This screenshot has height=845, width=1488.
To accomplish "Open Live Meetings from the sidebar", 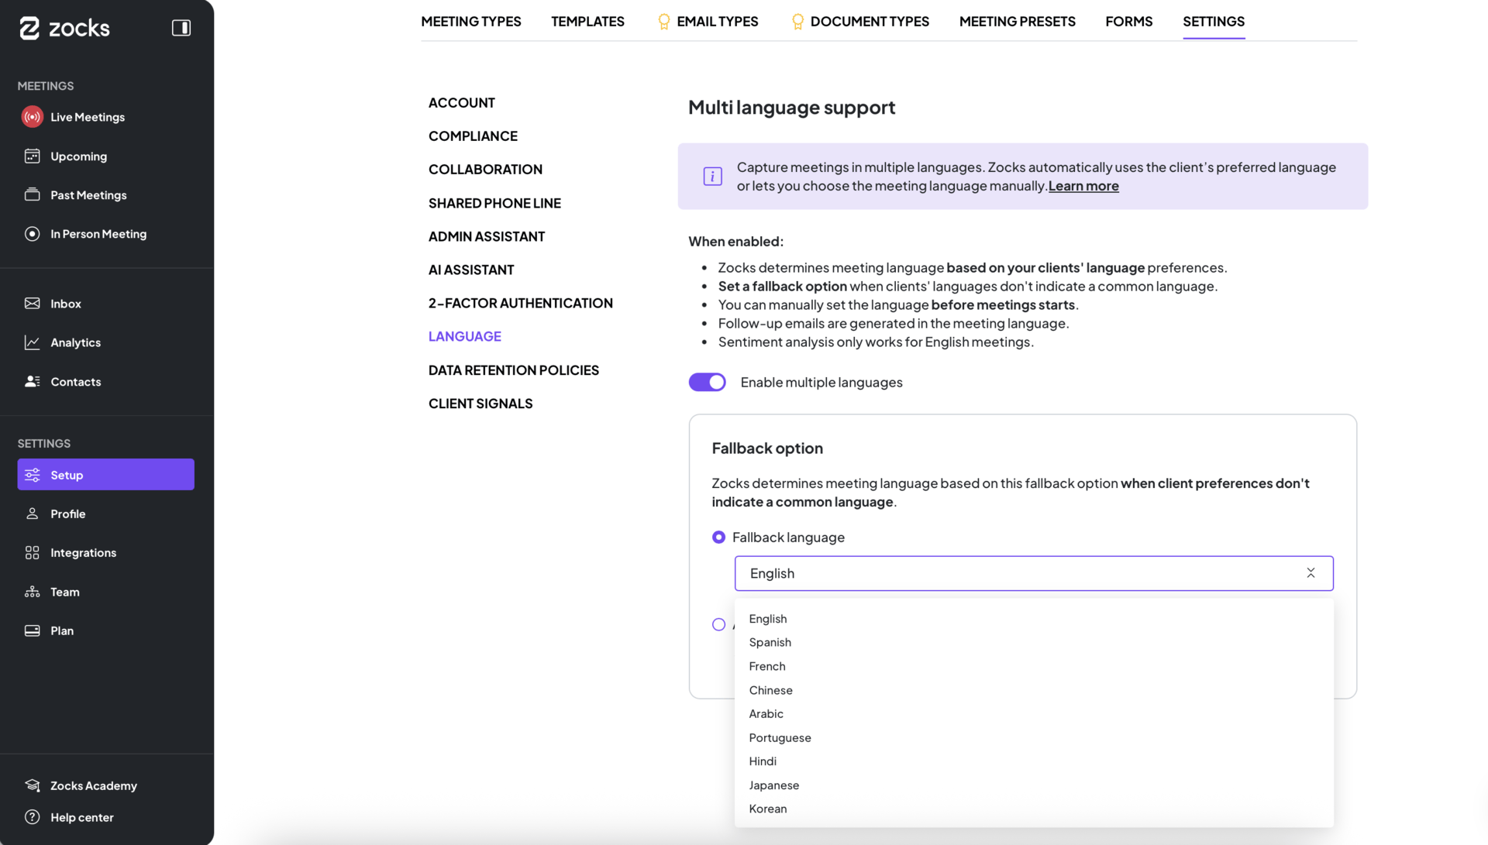I will tap(87, 116).
